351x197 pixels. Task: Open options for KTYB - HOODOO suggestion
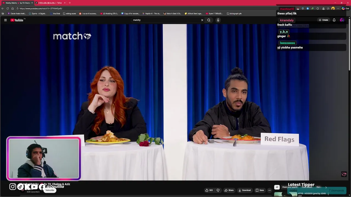click(x=328, y=194)
